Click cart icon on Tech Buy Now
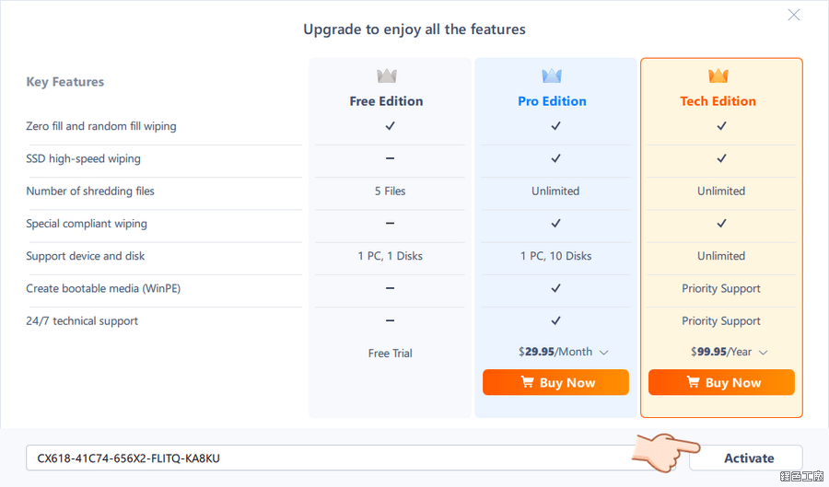The height and width of the screenshot is (487, 829). point(694,382)
